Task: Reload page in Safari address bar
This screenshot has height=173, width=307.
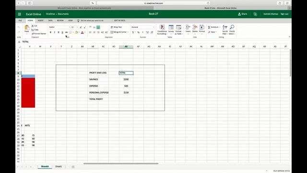Action: tap(208, 3)
